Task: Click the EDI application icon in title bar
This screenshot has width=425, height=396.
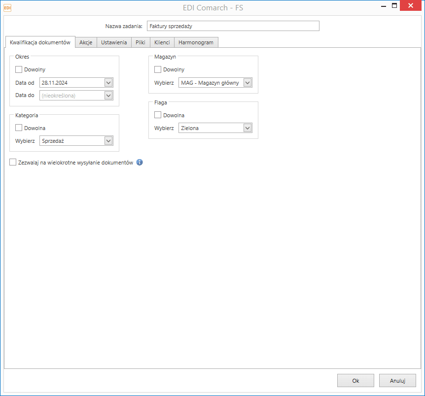Action: [x=7, y=8]
